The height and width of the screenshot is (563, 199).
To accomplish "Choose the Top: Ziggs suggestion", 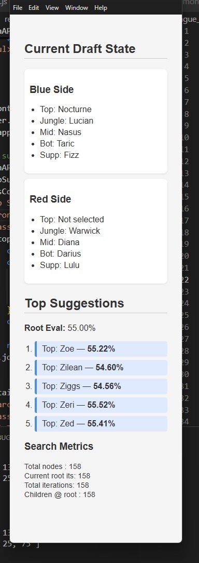I will coord(101,386).
